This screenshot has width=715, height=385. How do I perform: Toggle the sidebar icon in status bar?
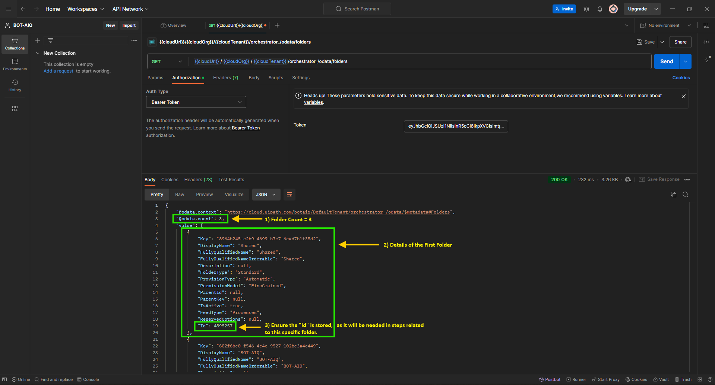coord(4,379)
